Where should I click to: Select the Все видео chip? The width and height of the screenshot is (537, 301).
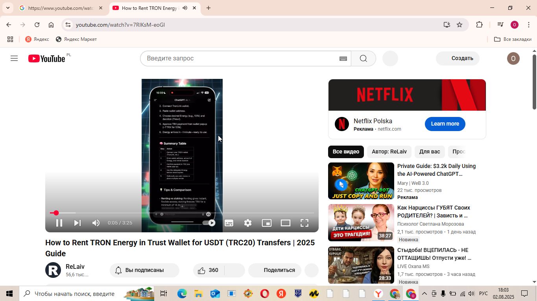[x=346, y=151]
